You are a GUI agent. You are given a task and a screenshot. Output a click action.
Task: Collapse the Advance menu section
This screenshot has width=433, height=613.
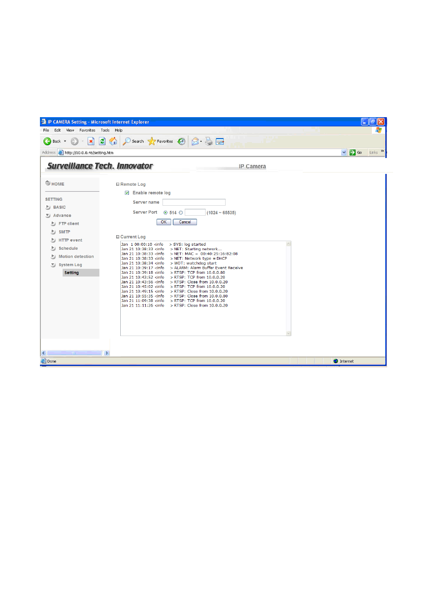48,215
